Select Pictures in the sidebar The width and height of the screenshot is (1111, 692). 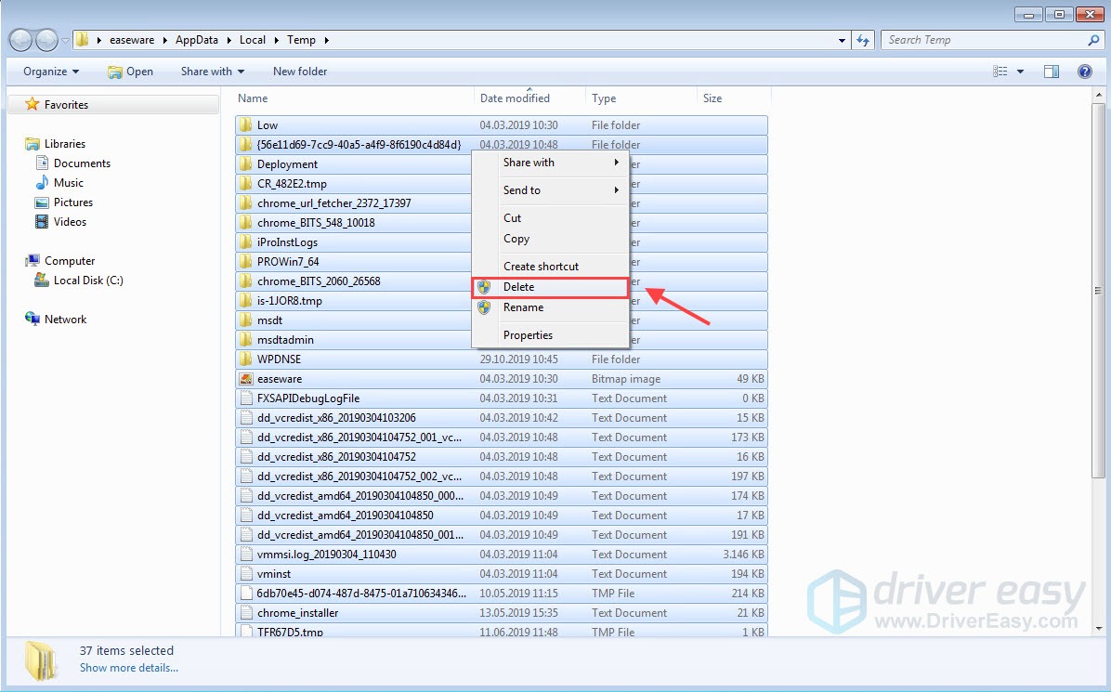click(x=73, y=202)
